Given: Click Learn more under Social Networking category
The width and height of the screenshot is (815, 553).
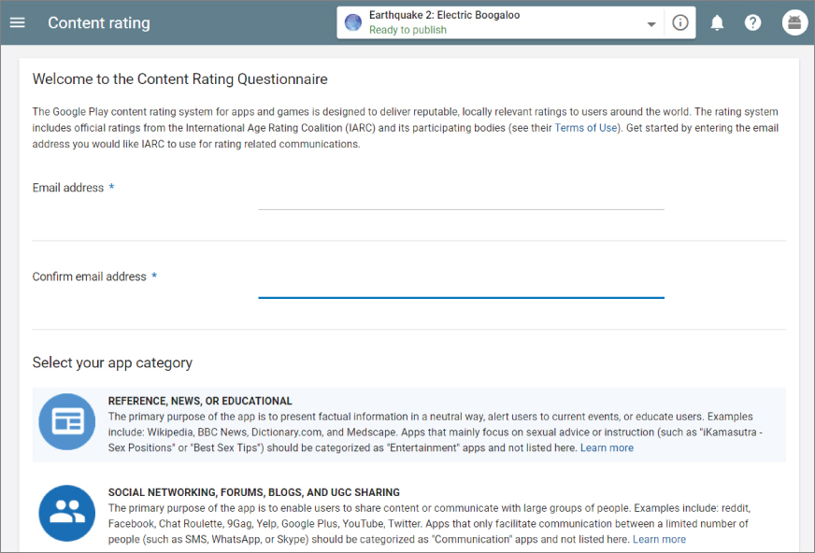Looking at the screenshot, I should point(659,540).
